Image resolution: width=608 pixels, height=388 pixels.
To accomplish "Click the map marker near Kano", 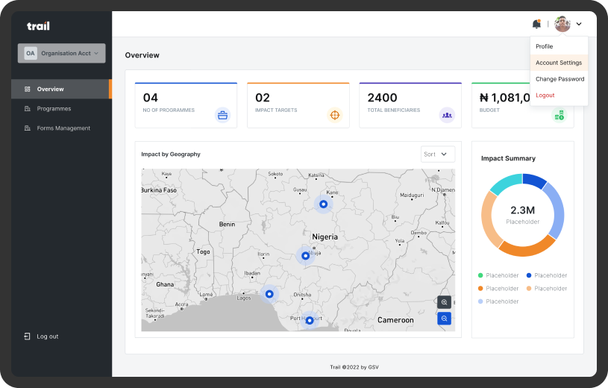I will coord(323,204).
